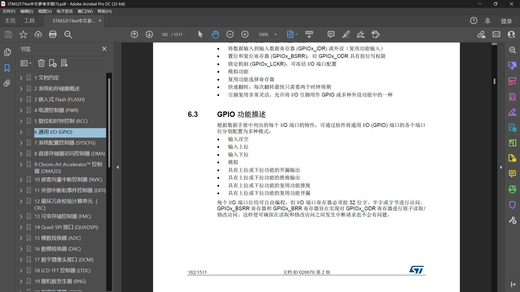Click the document vertical scrollbar thumb
This screenshot has width=520, height=292.
click(x=495, y=81)
